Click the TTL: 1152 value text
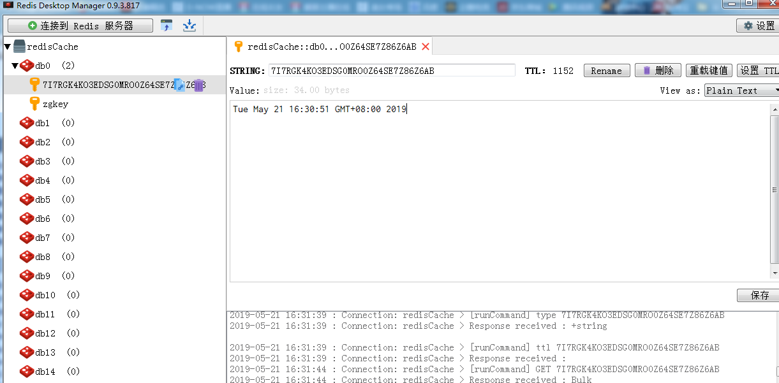 click(549, 71)
